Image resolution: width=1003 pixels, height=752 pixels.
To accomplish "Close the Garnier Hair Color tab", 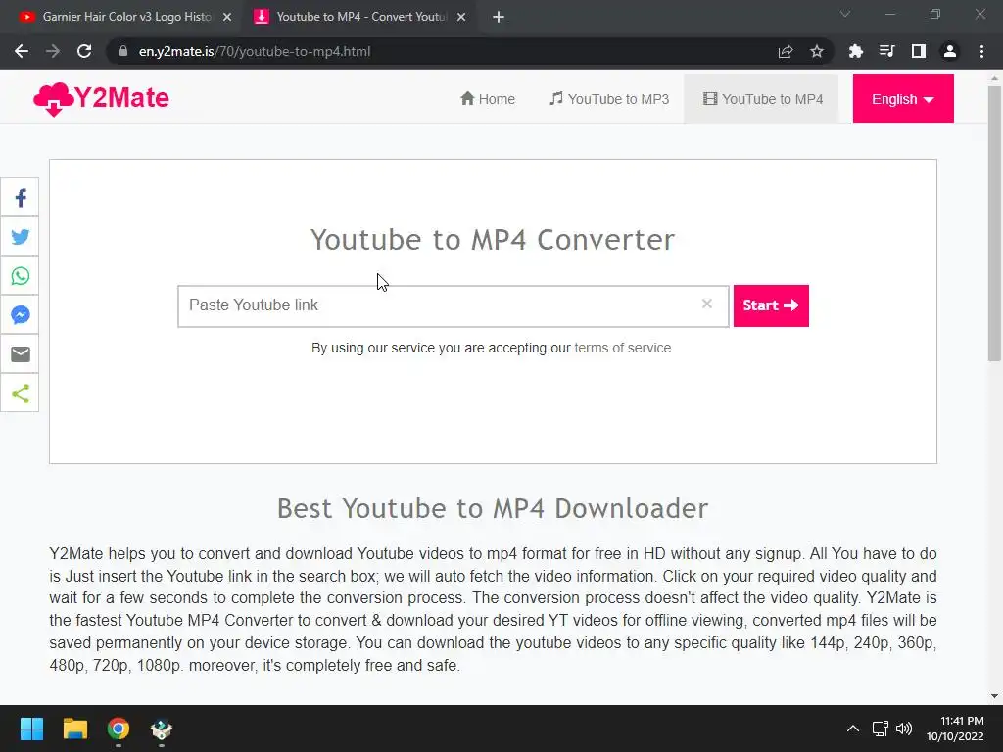I will pyautogui.click(x=227, y=17).
